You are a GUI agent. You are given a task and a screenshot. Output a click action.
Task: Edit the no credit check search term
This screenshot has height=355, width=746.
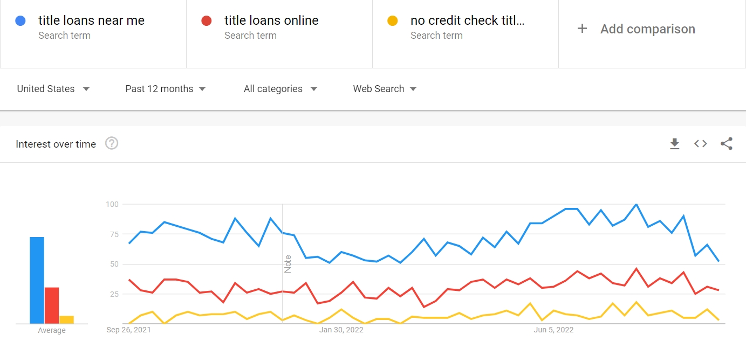[x=468, y=20]
